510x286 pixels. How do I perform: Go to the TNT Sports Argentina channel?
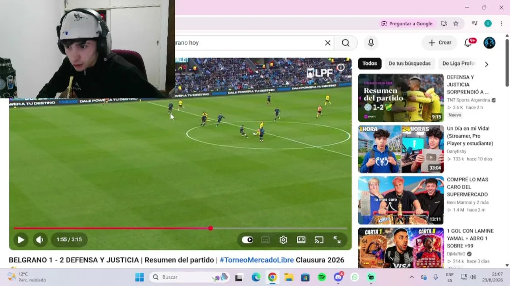(x=468, y=100)
